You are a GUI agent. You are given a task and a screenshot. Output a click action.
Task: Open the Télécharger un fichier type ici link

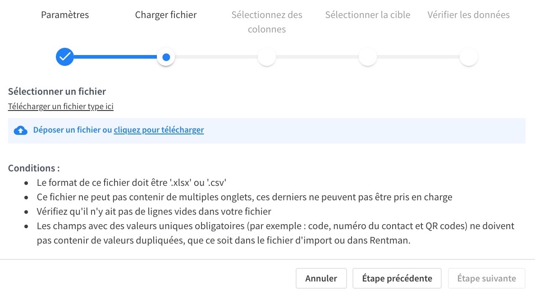(61, 106)
